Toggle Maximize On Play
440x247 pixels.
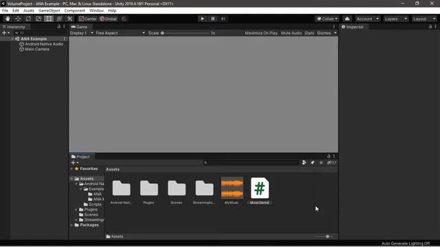pos(261,33)
